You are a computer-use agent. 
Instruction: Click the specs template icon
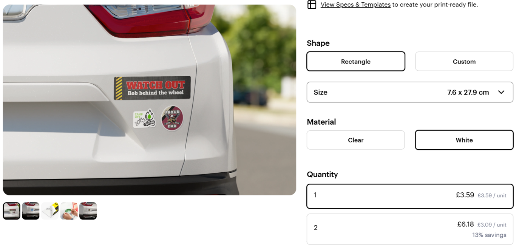(x=312, y=5)
